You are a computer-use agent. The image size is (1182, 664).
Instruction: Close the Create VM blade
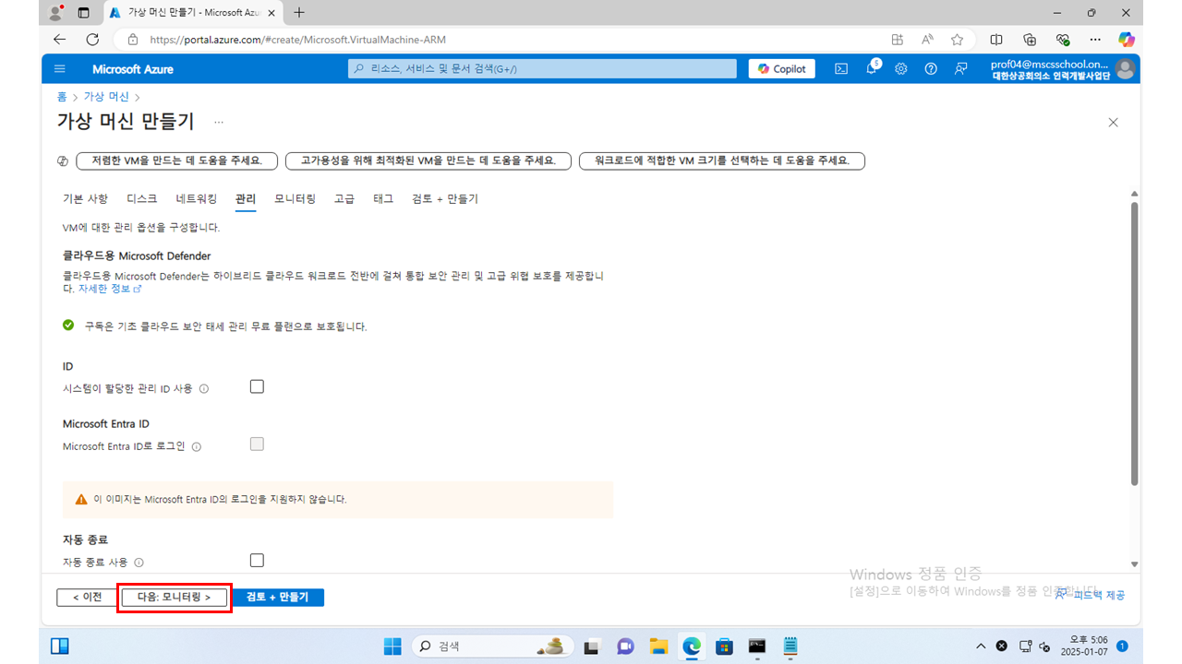(1113, 122)
